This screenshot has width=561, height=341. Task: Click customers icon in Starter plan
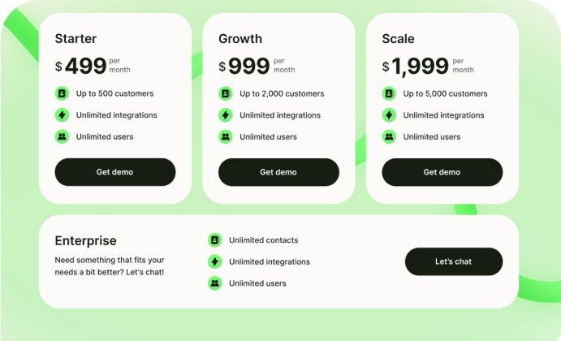click(x=62, y=93)
